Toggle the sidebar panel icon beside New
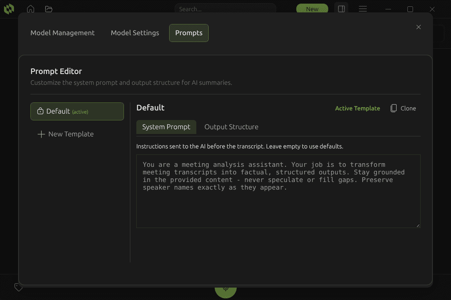The width and height of the screenshot is (451, 300). [341, 9]
